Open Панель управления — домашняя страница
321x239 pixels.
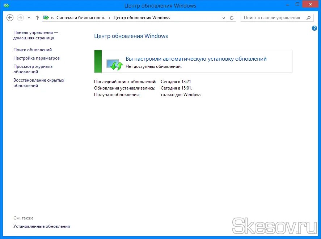click(36, 35)
